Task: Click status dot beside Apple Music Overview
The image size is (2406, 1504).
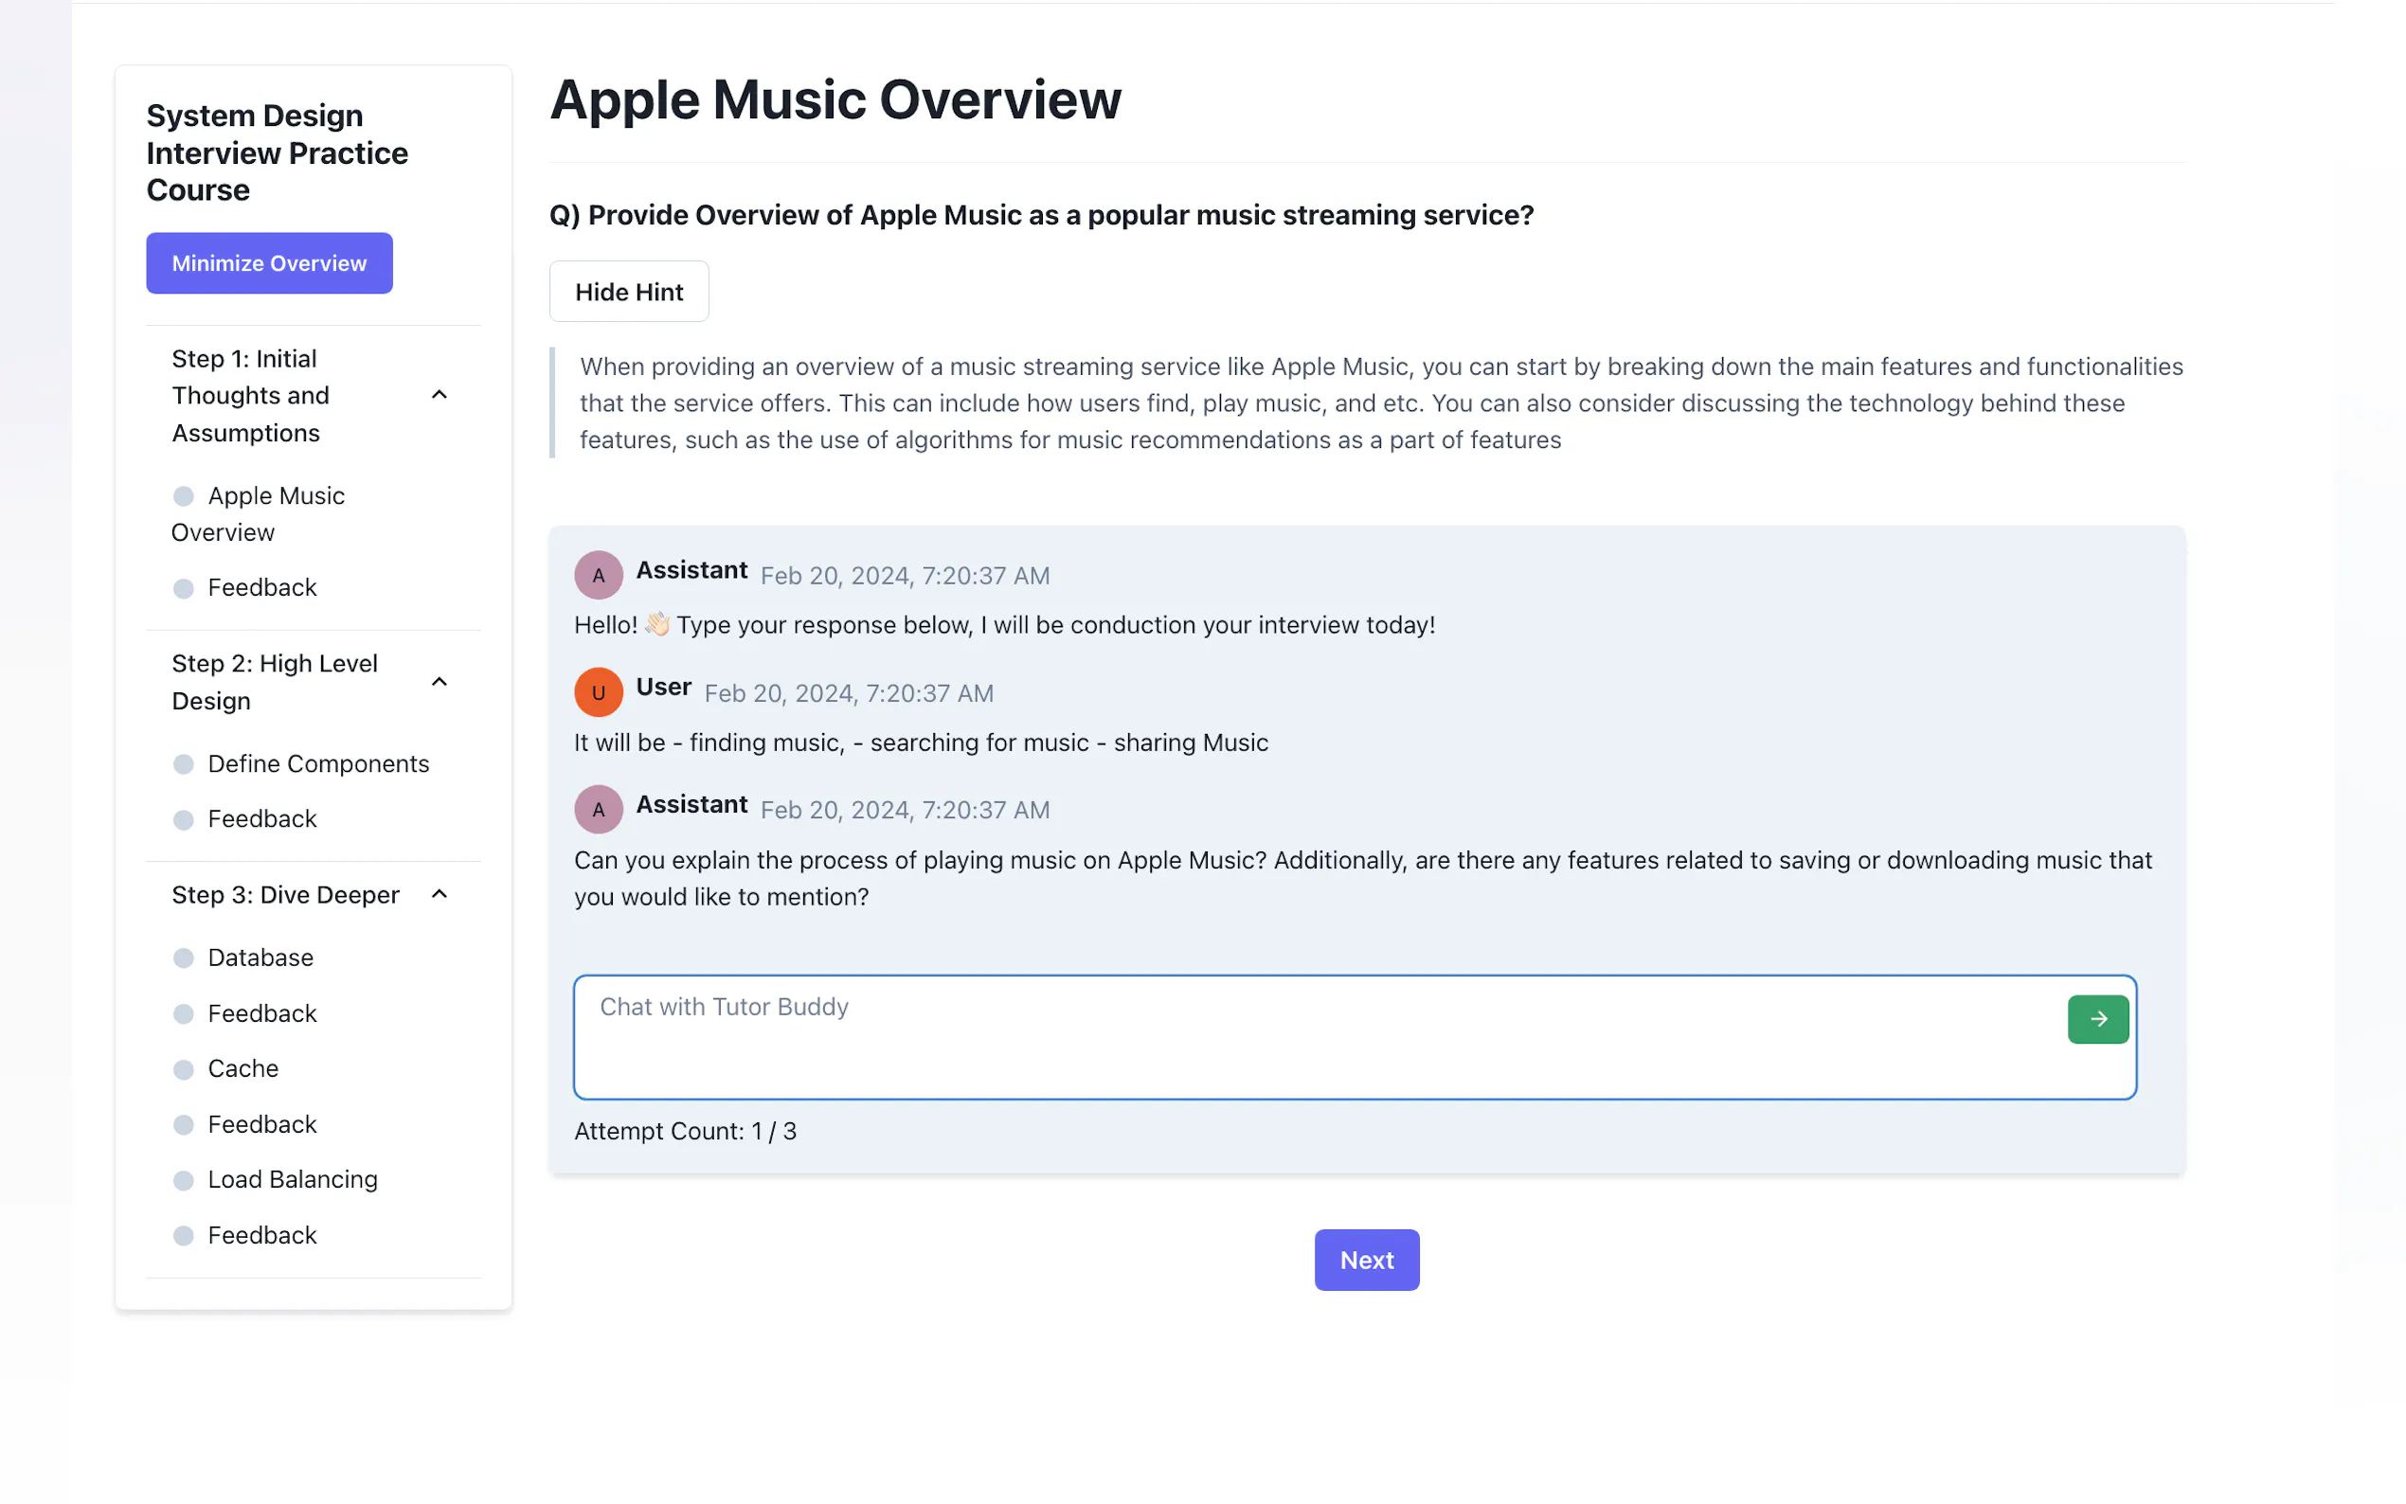Action: click(183, 496)
